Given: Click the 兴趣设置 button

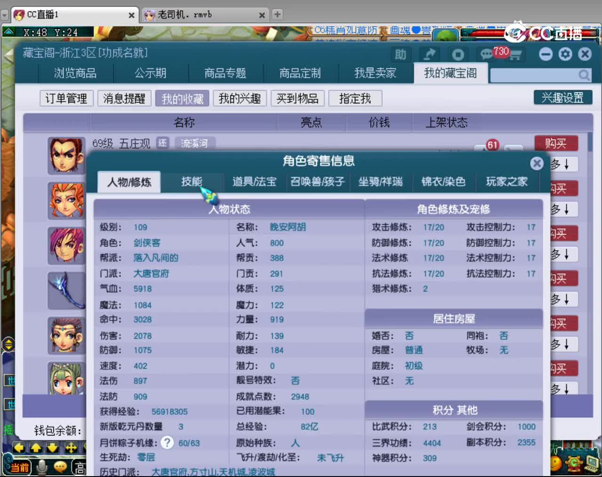Looking at the screenshot, I should (563, 97).
